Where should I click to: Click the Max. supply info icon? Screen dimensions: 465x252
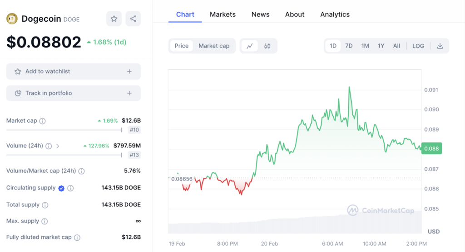tap(45, 221)
